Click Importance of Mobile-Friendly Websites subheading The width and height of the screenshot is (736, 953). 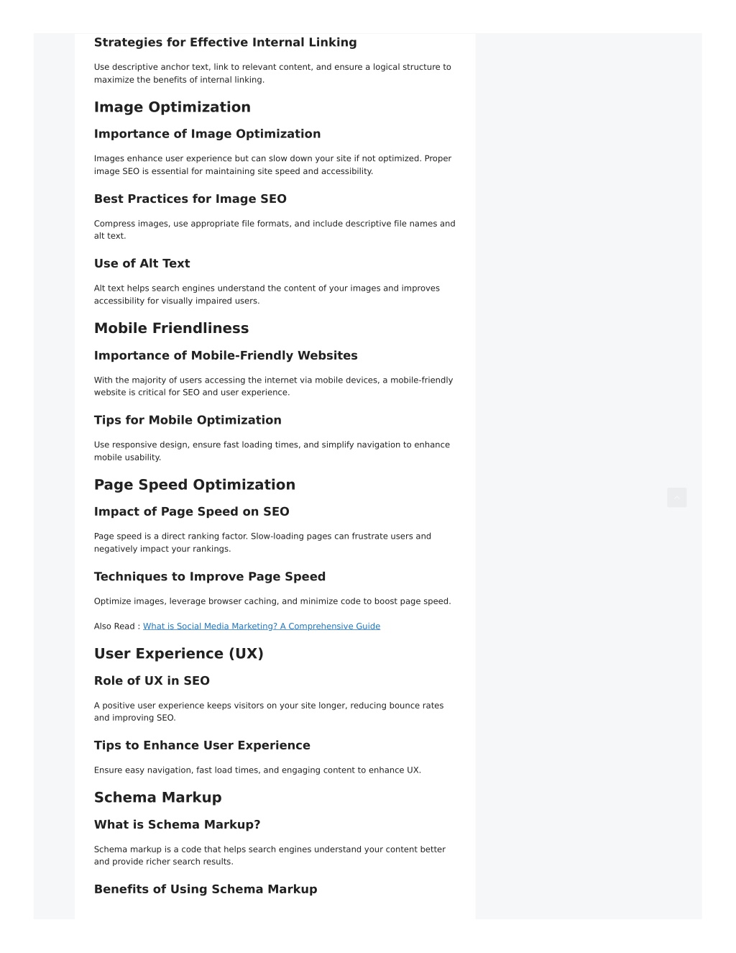pos(226,355)
